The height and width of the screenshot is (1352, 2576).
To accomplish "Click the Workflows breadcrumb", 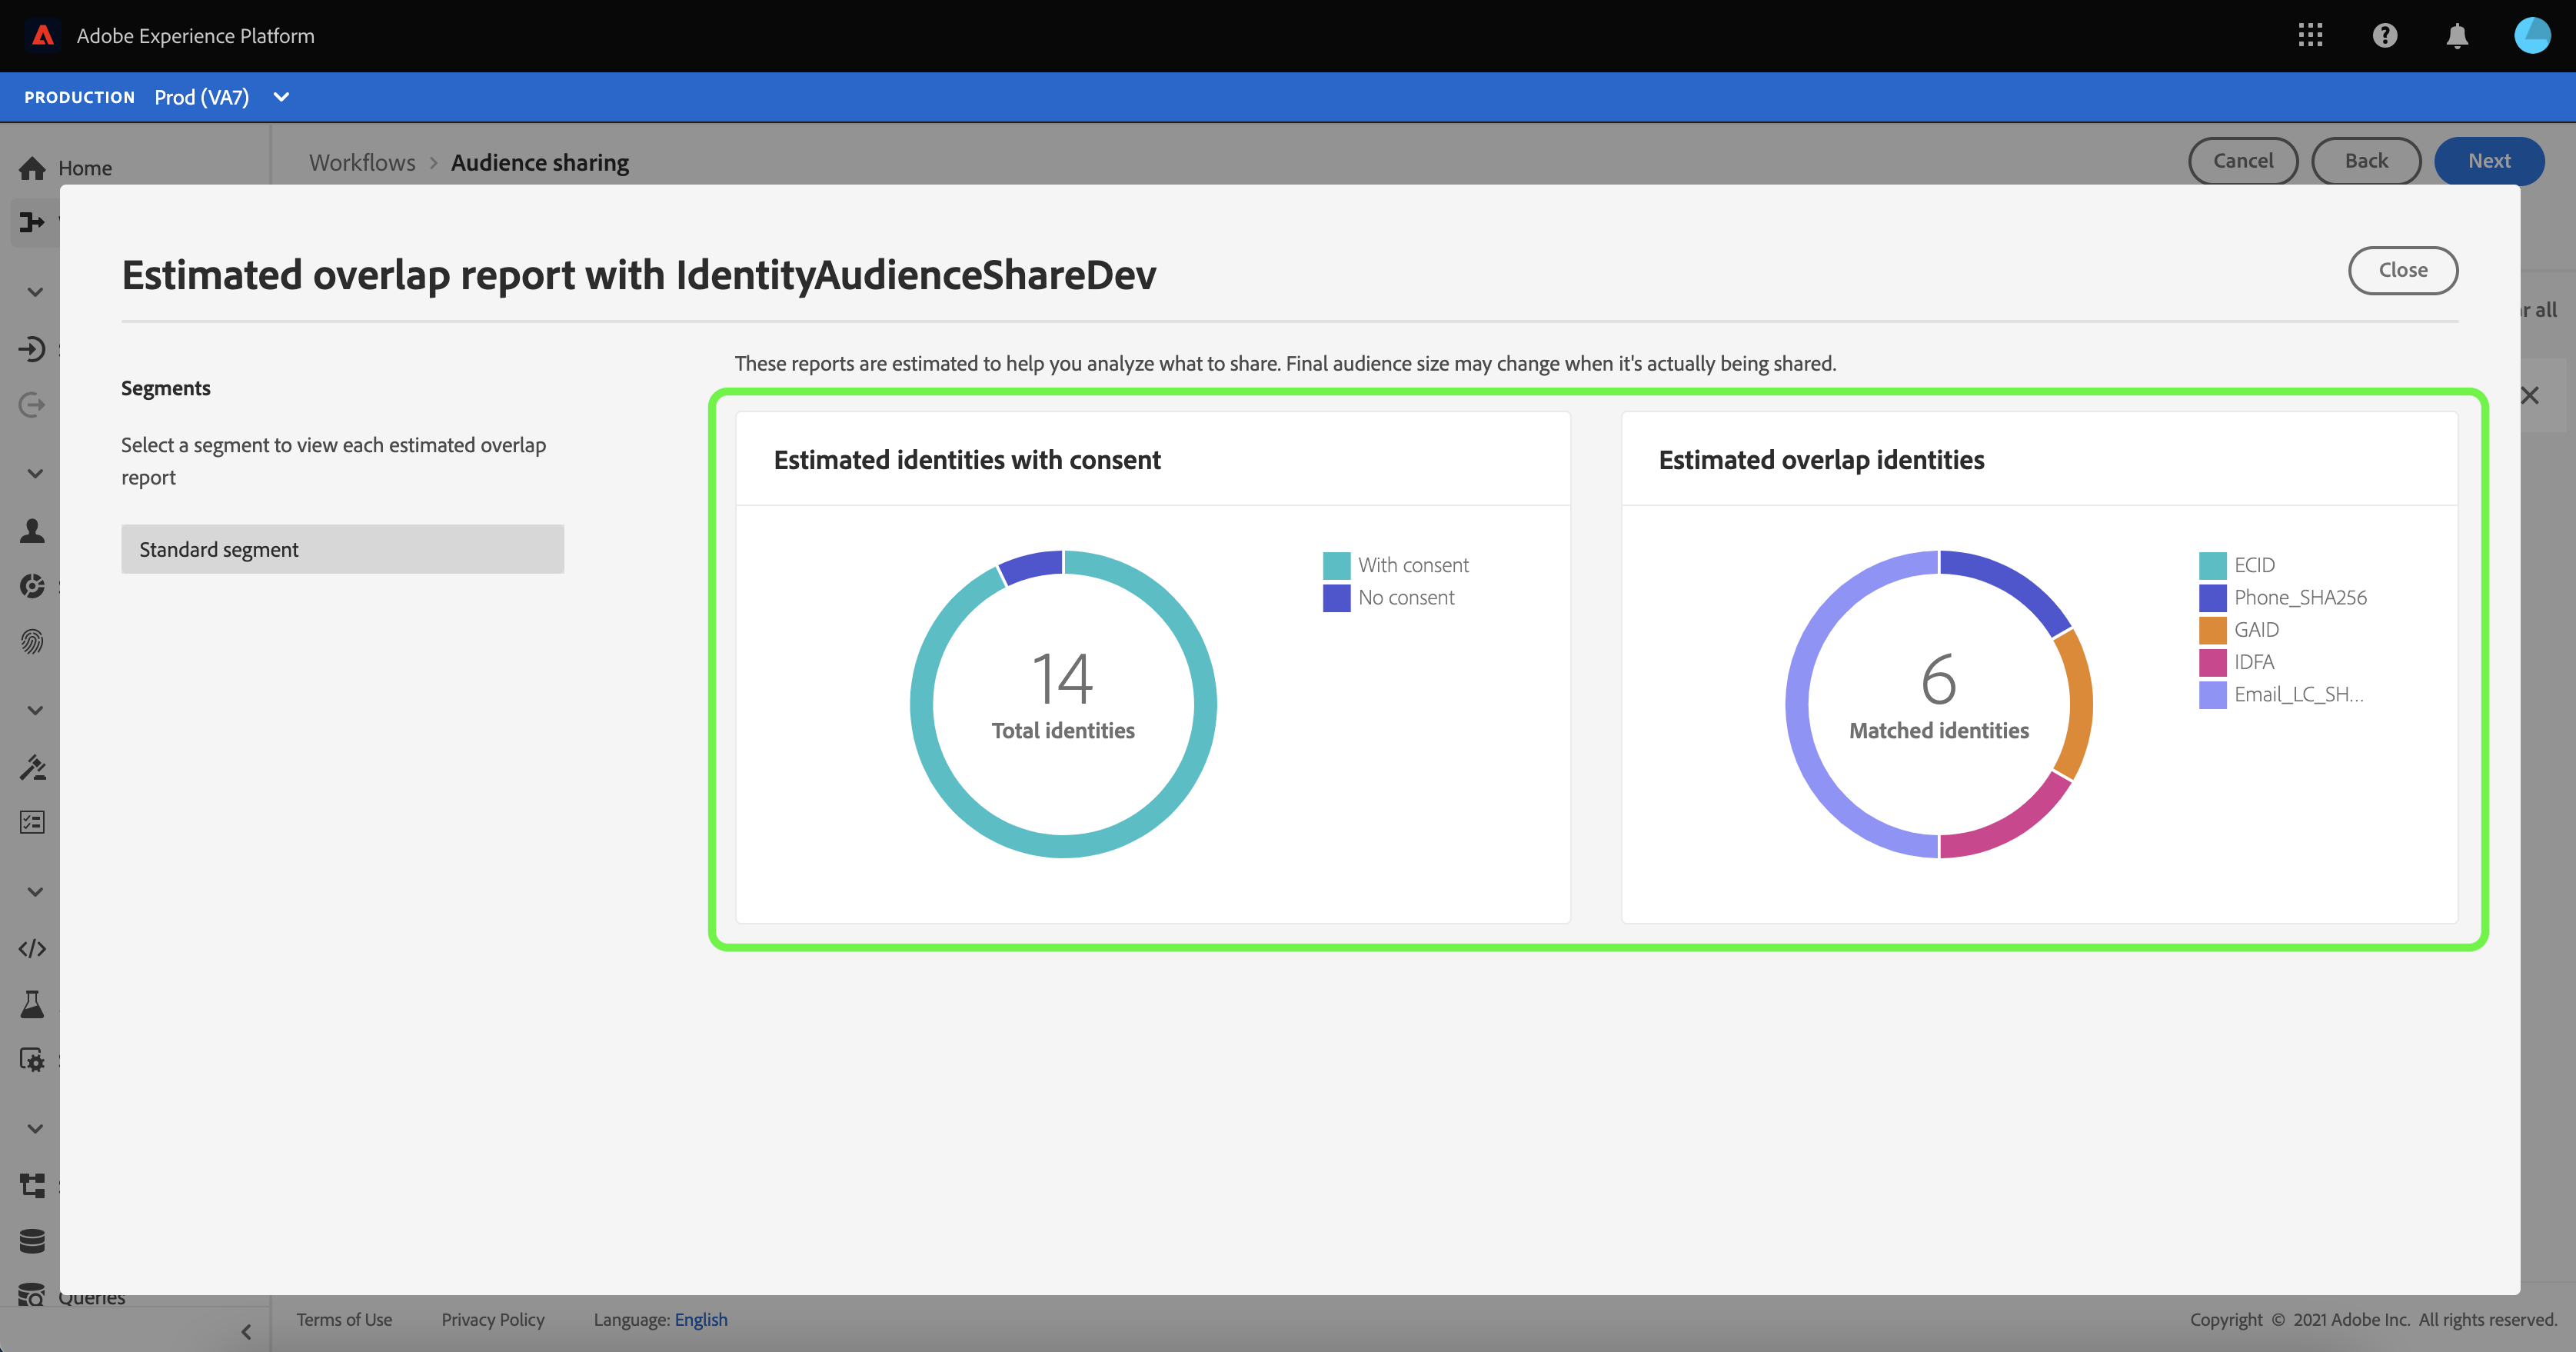I will click(362, 162).
